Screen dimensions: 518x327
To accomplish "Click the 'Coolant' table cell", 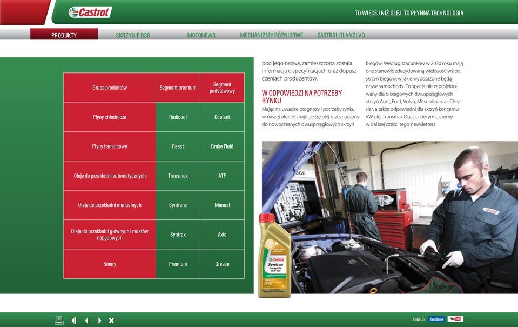I will pos(222,117).
